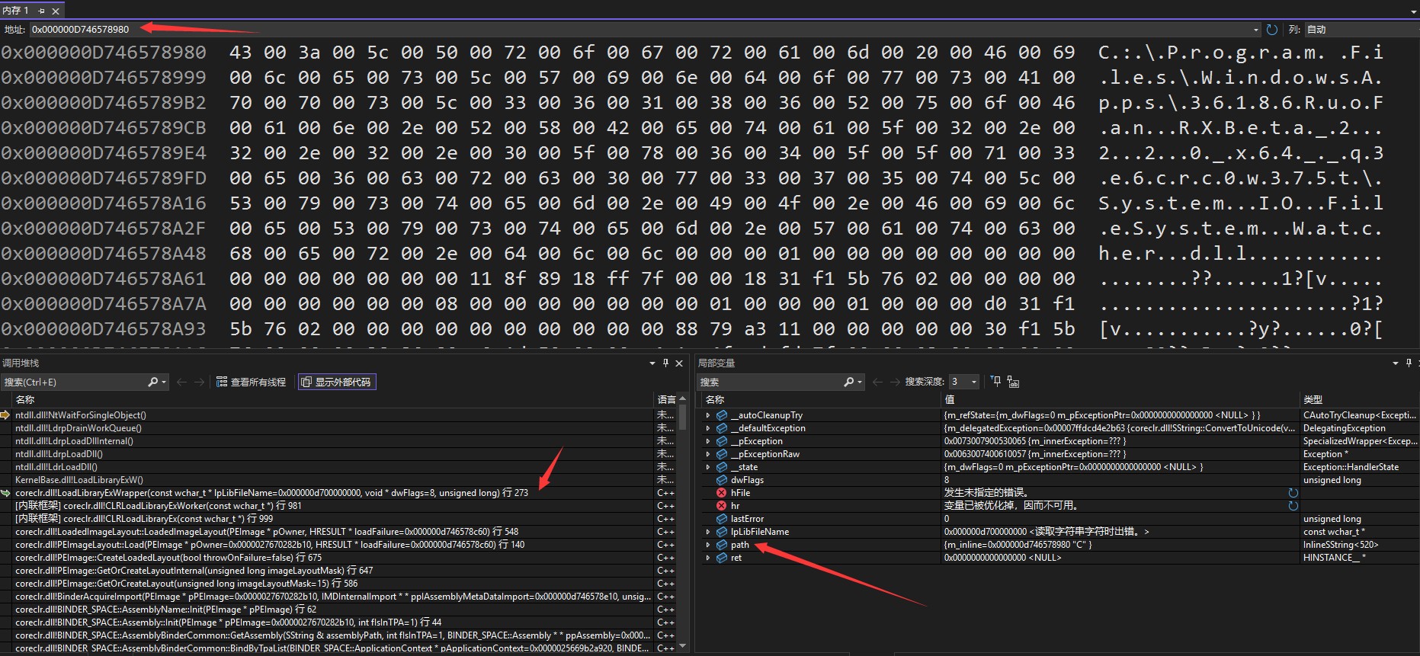
Task: Pin the Call Stack panel
Action: [x=665, y=363]
